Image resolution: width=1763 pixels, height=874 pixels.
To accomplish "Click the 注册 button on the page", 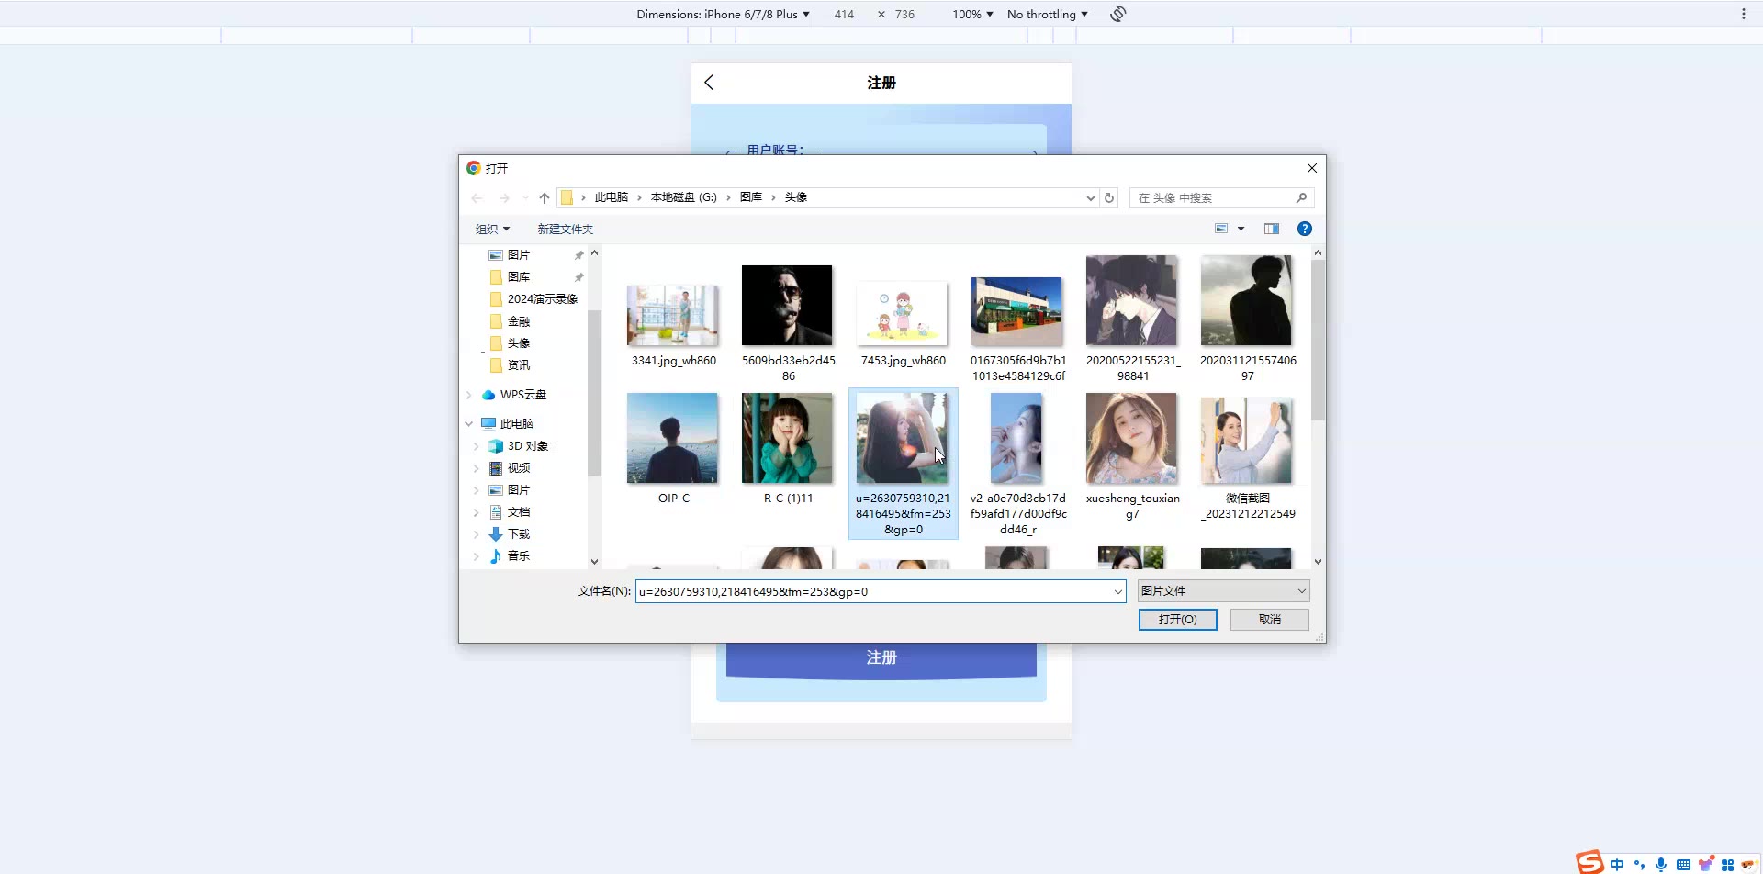I will (x=881, y=658).
